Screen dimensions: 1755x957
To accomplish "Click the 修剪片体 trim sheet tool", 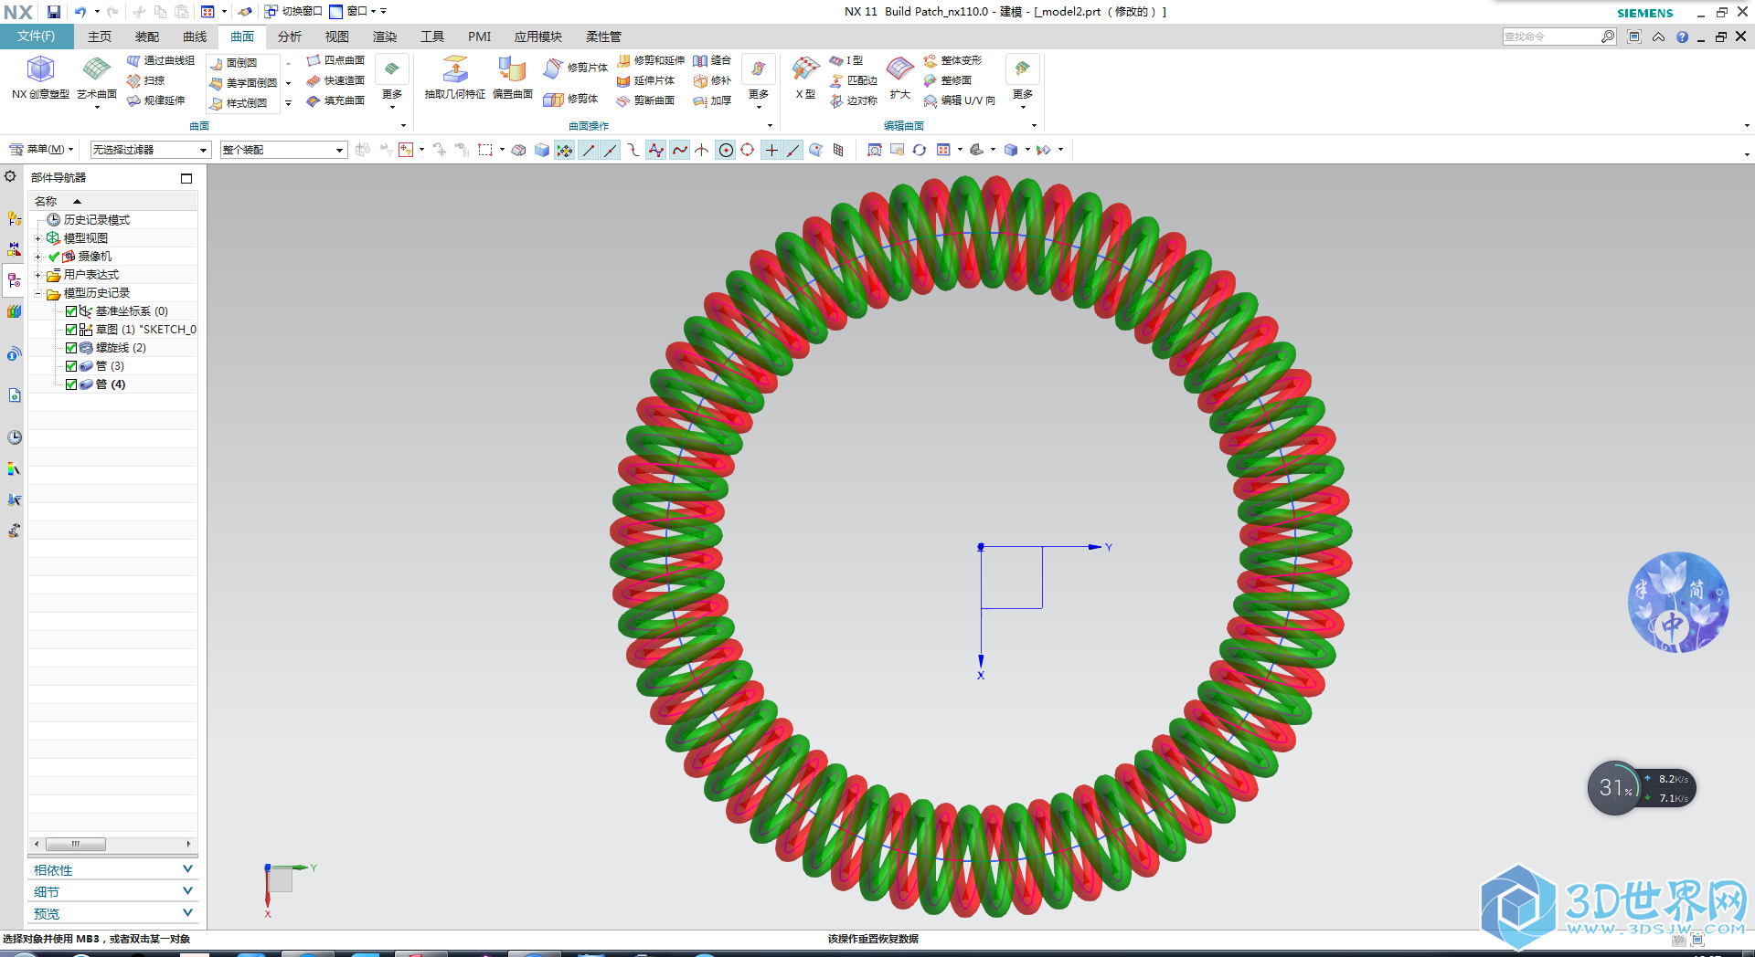I will (x=576, y=68).
